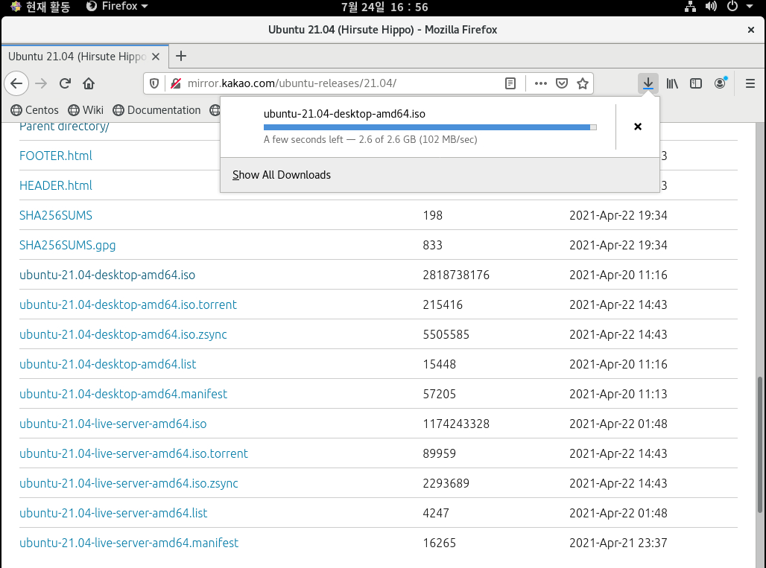Open the HEADER.html link
The width and height of the screenshot is (766, 568).
tap(56, 185)
